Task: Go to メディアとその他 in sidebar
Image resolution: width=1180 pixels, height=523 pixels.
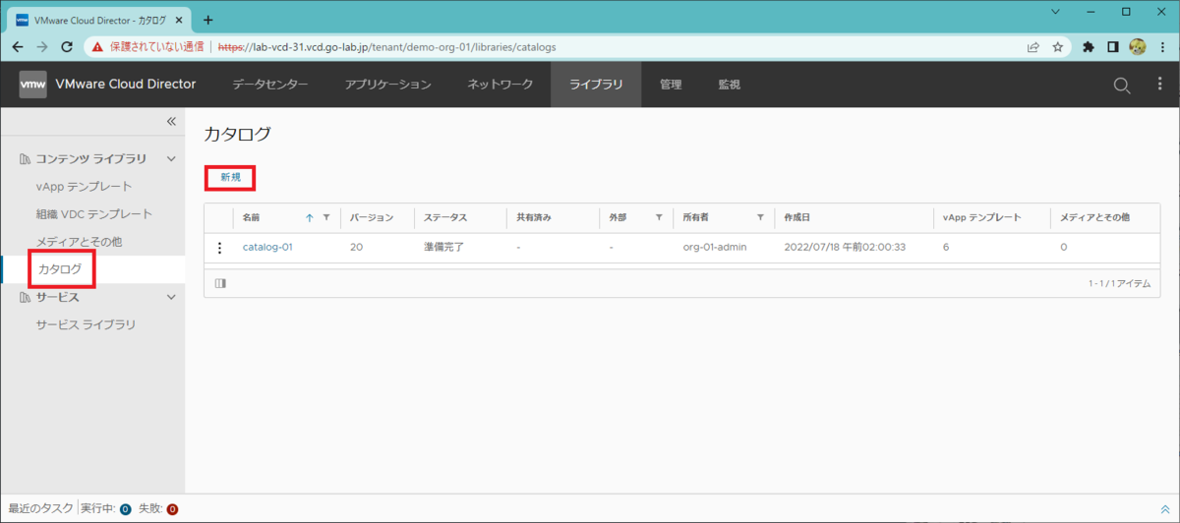Action: click(79, 241)
